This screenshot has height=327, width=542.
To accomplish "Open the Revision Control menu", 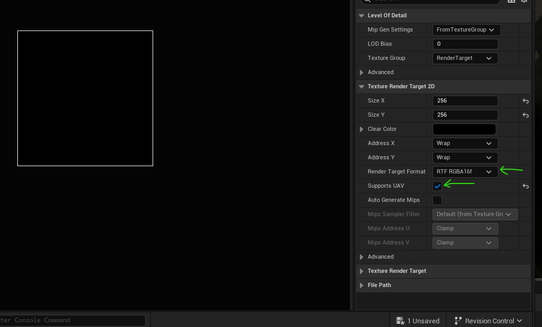I will click(488, 321).
